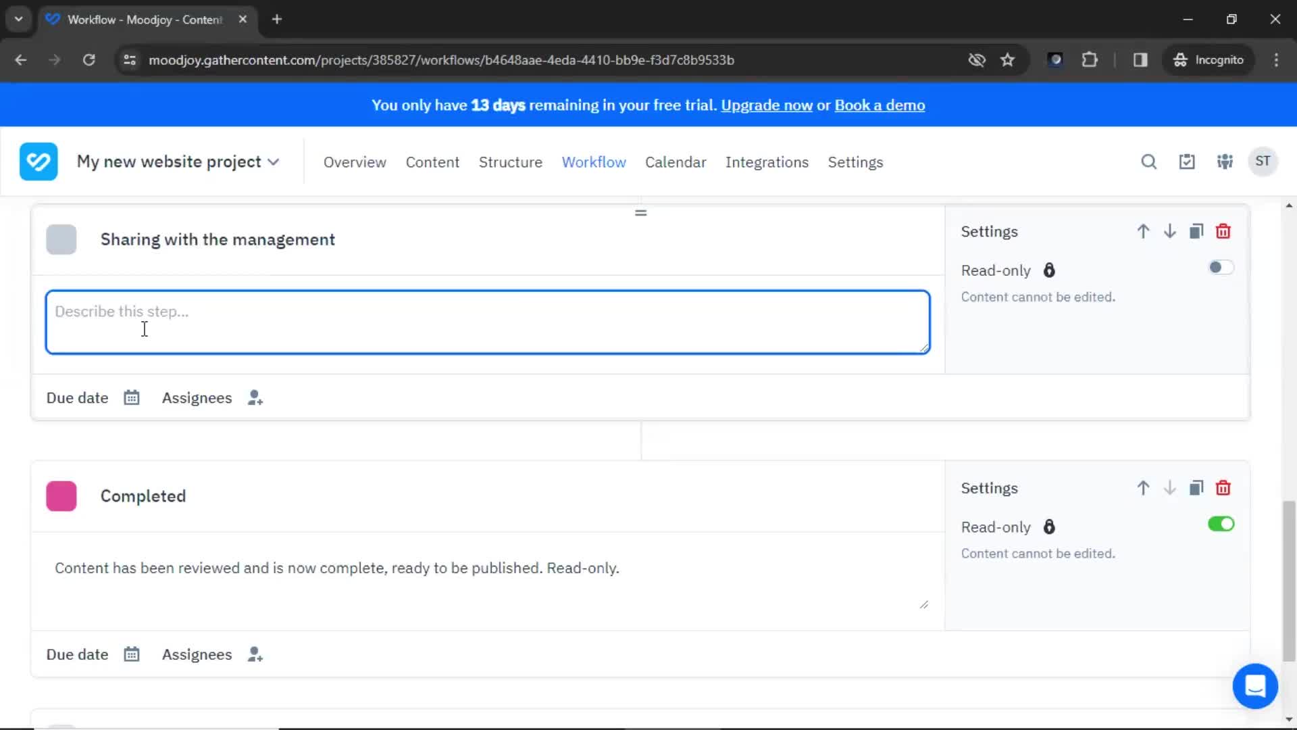Click the move down arrow icon for Completed step
The height and width of the screenshot is (730, 1297).
[x=1169, y=487]
